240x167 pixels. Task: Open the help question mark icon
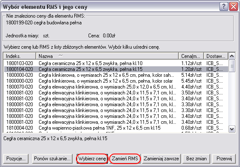pyautogui.click(x=224, y=7)
